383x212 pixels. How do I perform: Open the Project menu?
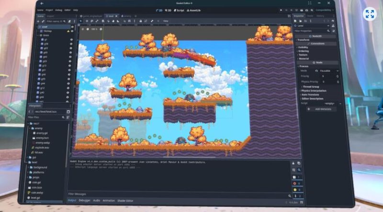click(49, 10)
